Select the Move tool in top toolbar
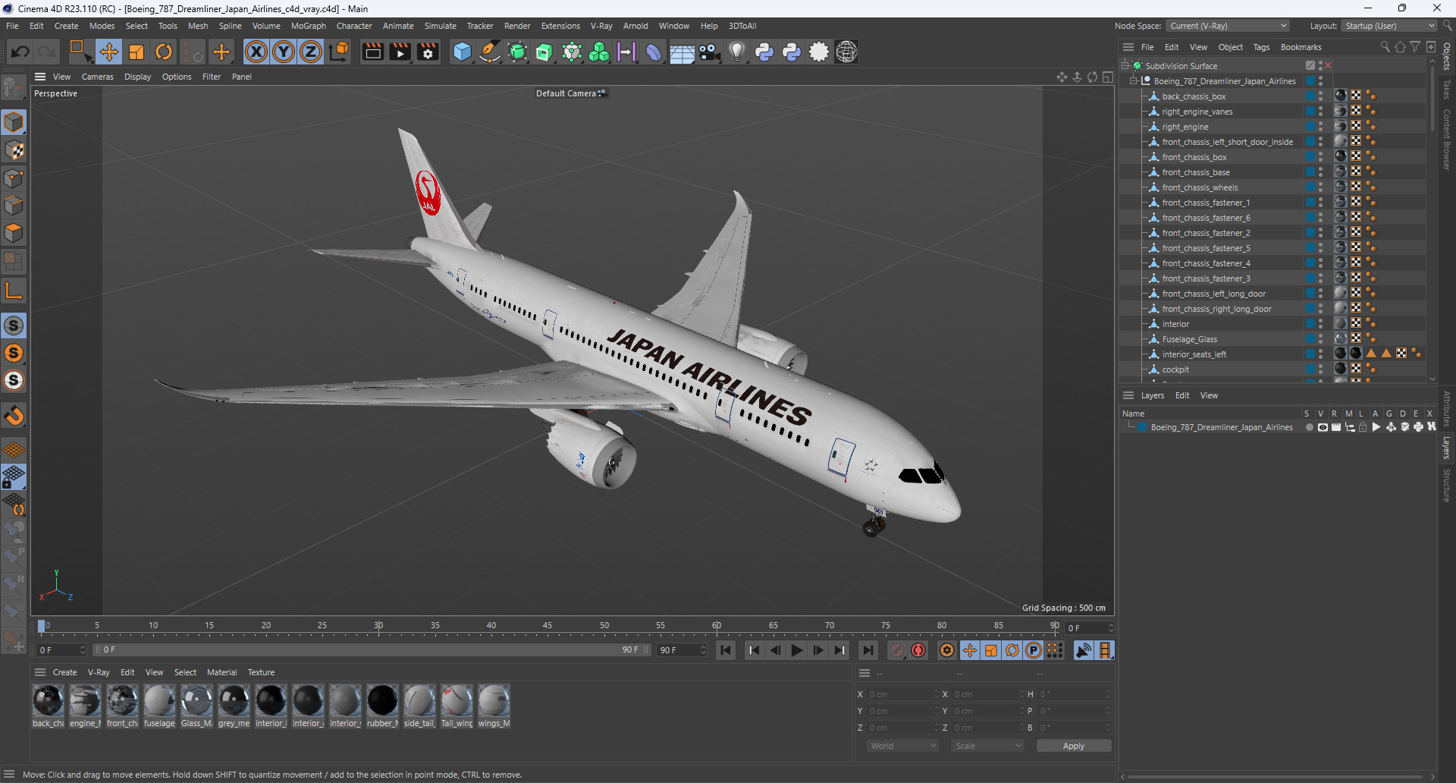 pyautogui.click(x=108, y=52)
